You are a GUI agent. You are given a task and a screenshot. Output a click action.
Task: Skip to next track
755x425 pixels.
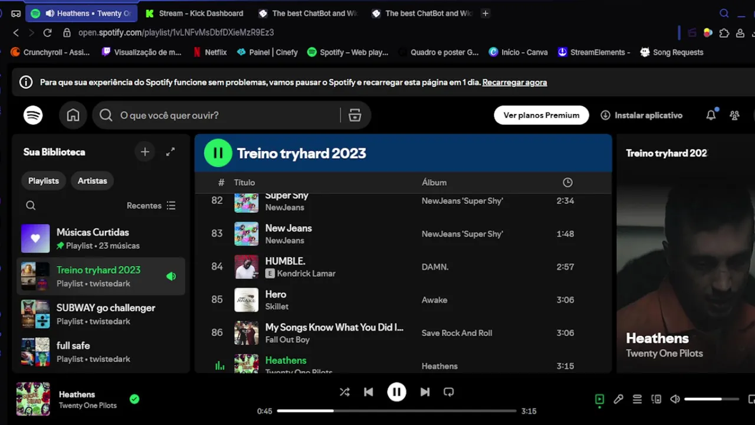tap(425, 392)
